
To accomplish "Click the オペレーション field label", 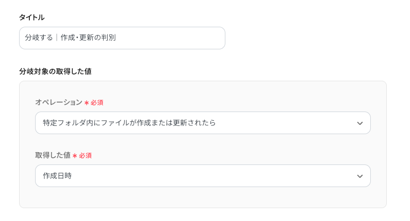I will [58, 102].
